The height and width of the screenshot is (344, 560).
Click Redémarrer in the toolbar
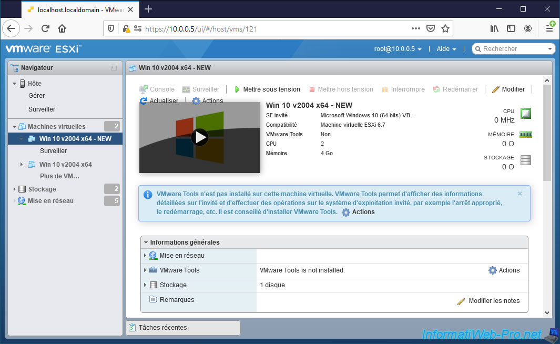[x=455, y=89]
